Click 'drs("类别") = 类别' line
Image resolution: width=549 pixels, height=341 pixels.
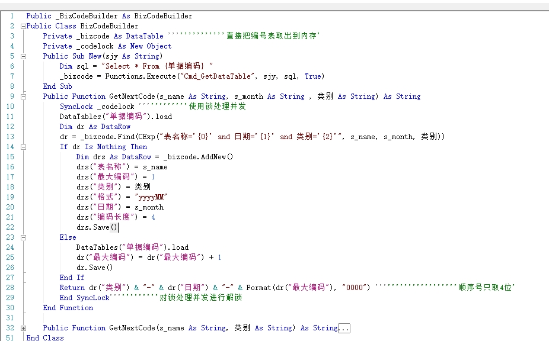click(113, 187)
